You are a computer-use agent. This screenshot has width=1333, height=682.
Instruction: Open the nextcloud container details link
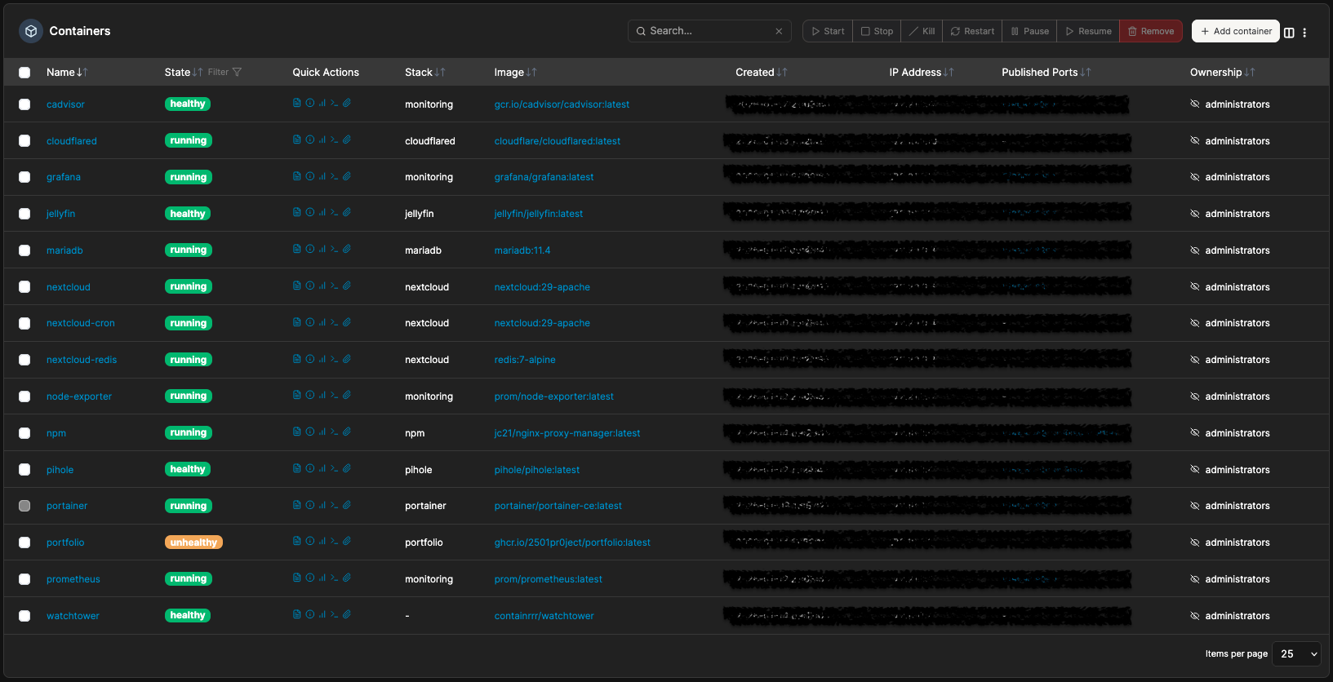(x=69, y=287)
